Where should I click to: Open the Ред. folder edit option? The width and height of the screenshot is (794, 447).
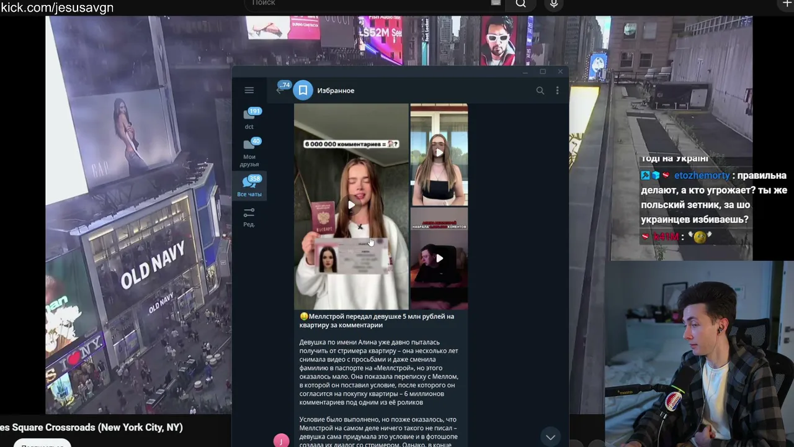pyautogui.click(x=249, y=217)
